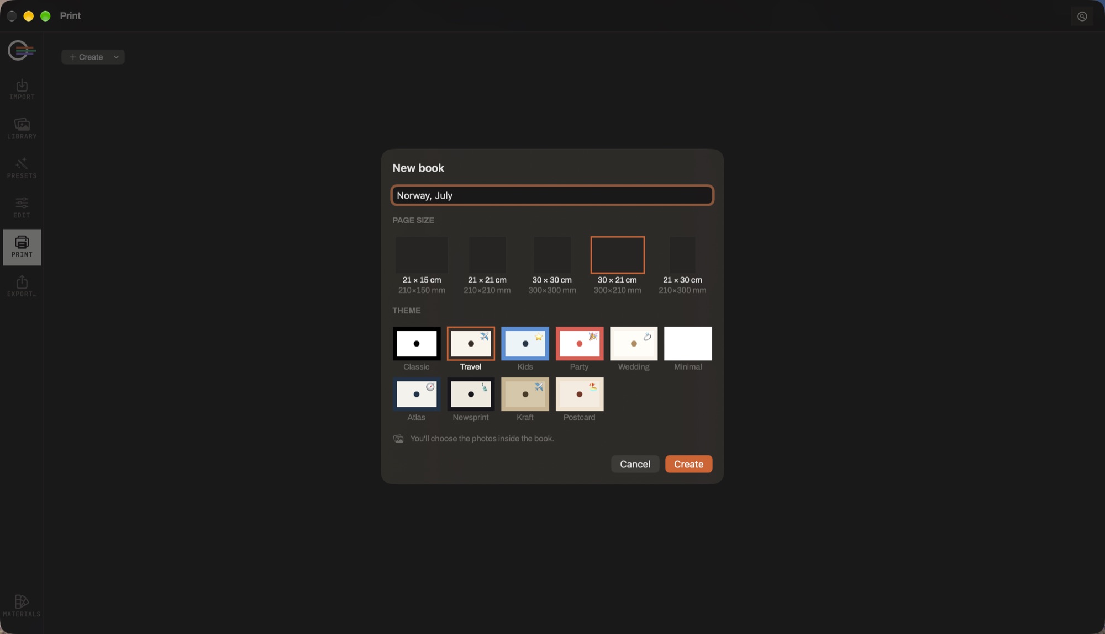The height and width of the screenshot is (634, 1105).
Task: Open the Materials panel in sidebar
Action: point(22,606)
